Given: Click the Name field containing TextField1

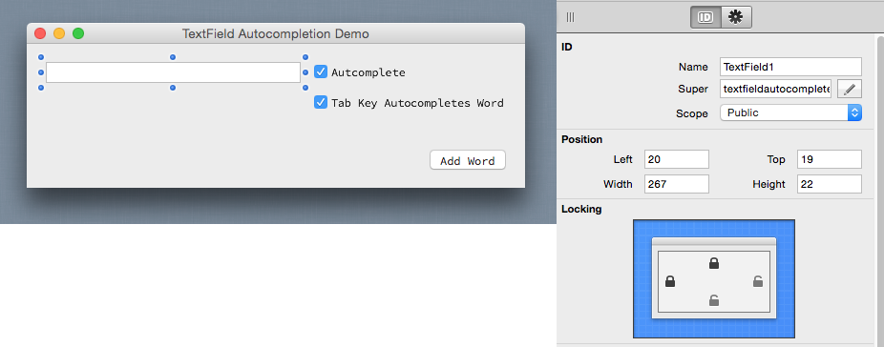Looking at the screenshot, I should click(x=791, y=67).
